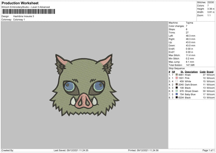Click the Total Bobbin value '147.58ft'

tap(190, 65)
